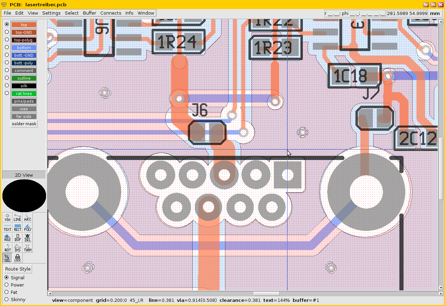Select the Power route style

pos(7,285)
